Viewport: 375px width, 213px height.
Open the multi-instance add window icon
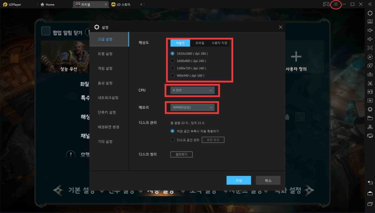(x=370, y=65)
